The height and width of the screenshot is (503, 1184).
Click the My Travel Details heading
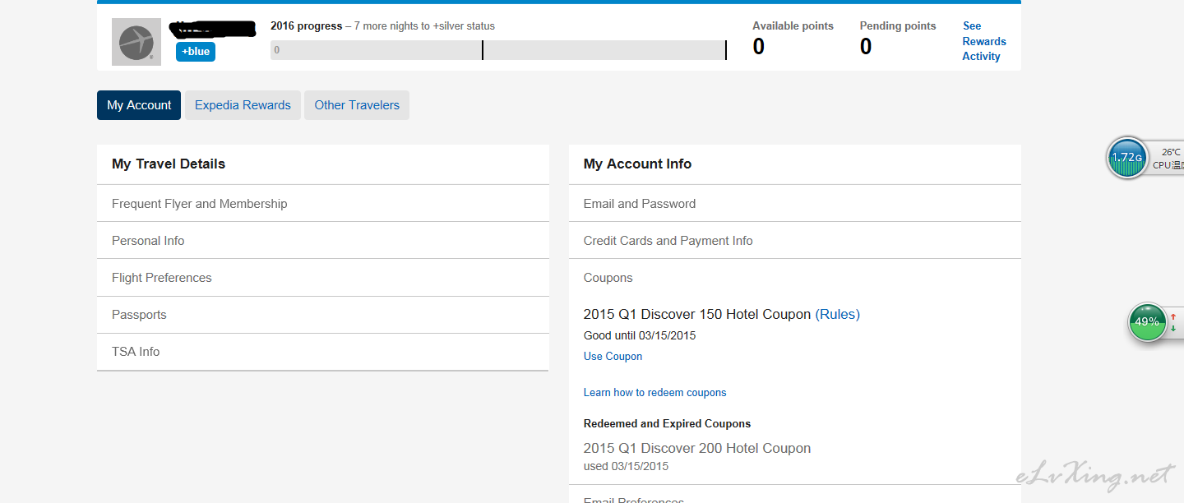pyautogui.click(x=169, y=164)
